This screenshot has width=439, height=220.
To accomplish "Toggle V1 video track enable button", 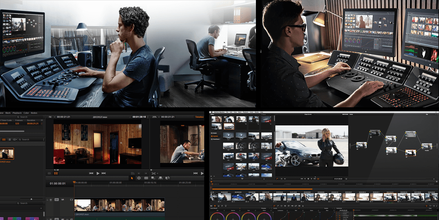I will click(57, 200).
